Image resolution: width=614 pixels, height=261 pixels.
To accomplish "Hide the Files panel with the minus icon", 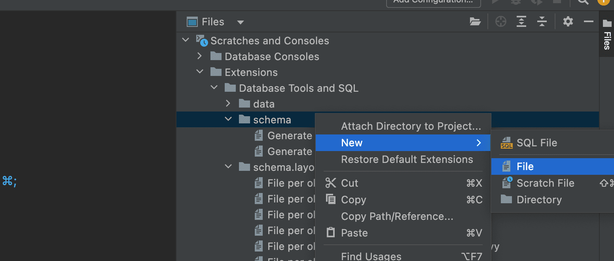I will [x=589, y=22].
